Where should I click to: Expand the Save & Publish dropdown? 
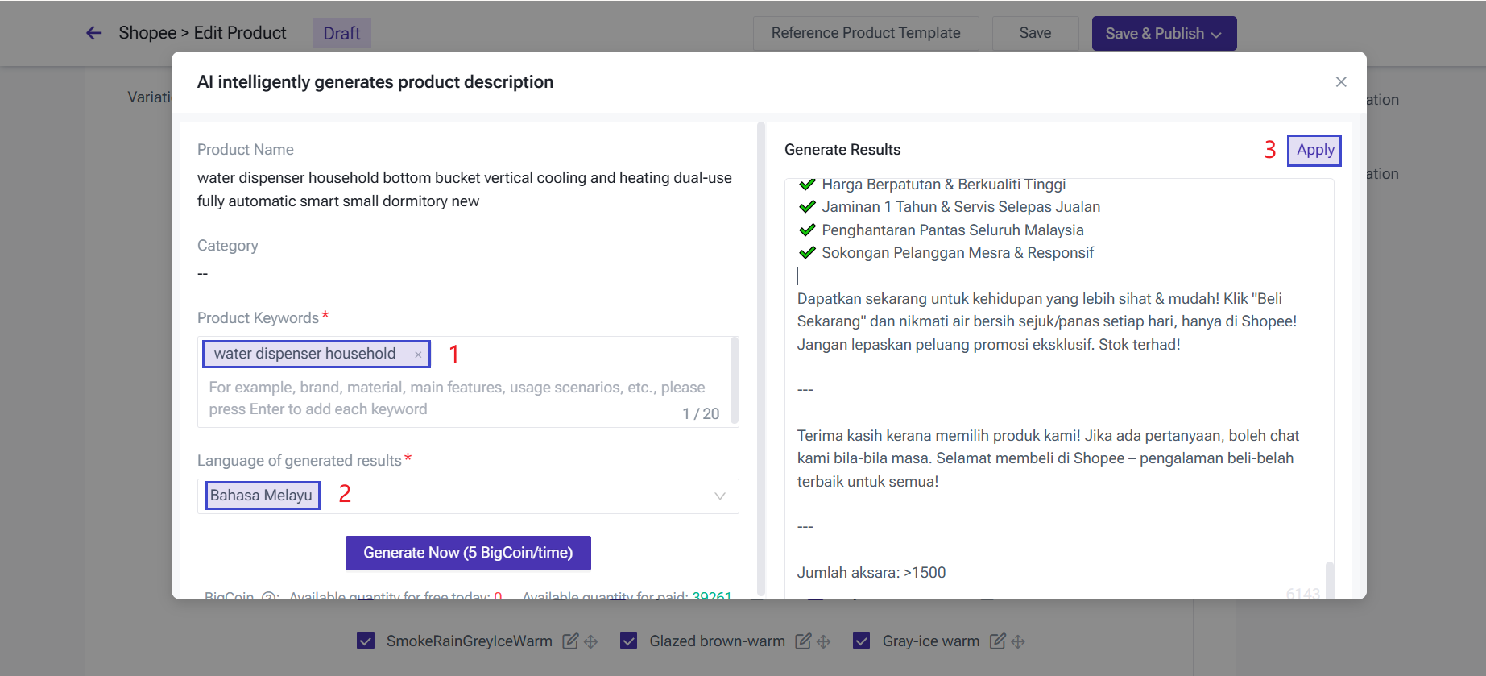[1216, 34]
